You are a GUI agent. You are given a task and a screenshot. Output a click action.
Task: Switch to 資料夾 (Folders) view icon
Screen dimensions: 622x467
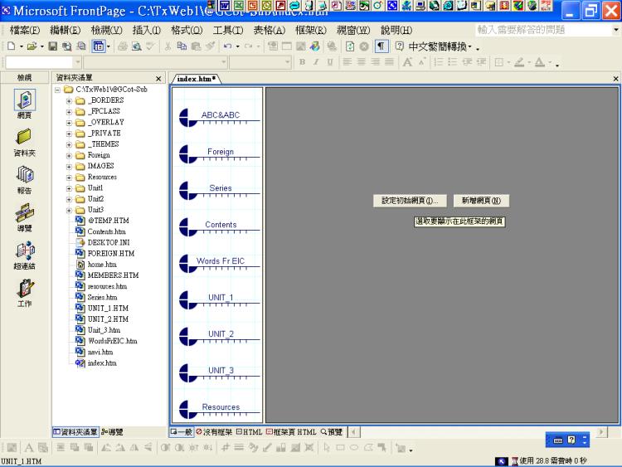point(24,139)
